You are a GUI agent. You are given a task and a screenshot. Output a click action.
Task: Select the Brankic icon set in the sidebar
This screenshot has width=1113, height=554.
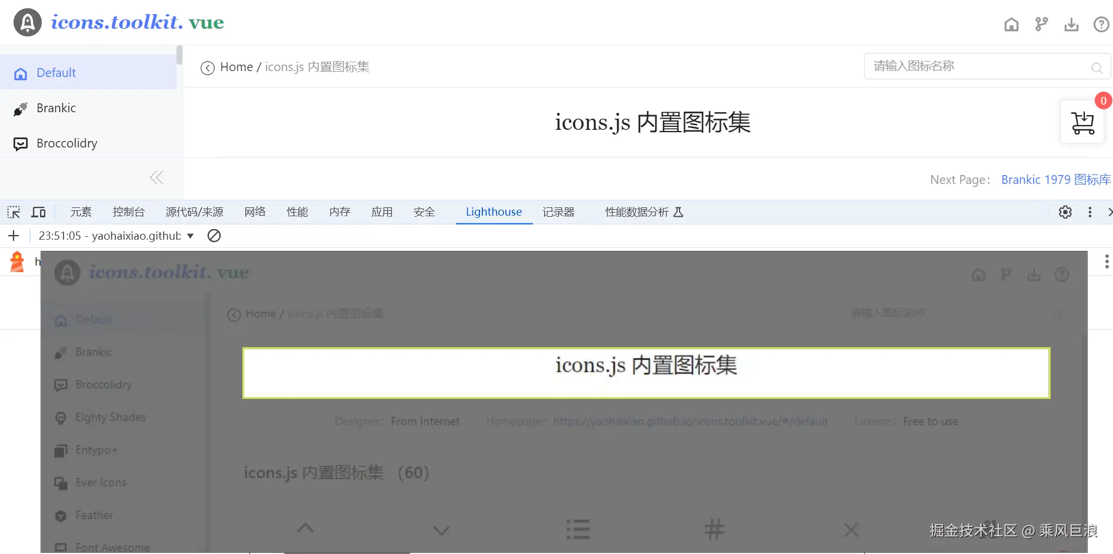coord(56,108)
